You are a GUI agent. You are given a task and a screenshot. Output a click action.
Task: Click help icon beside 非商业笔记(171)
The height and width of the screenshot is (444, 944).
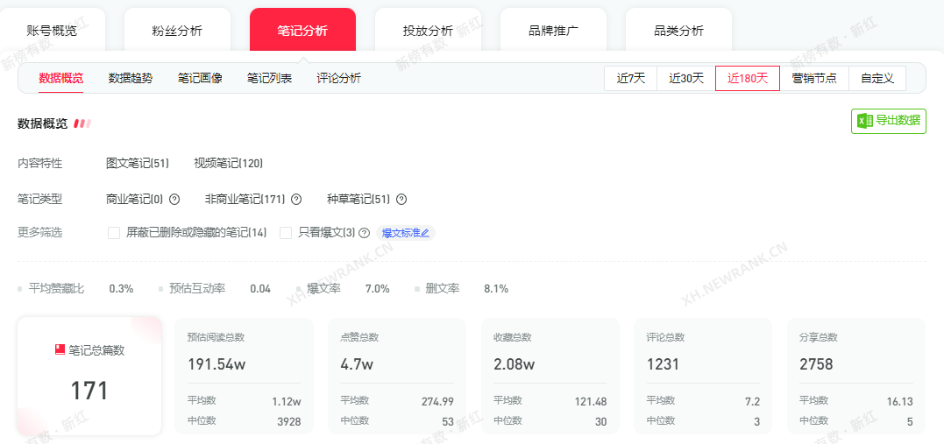pyautogui.click(x=296, y=199)
